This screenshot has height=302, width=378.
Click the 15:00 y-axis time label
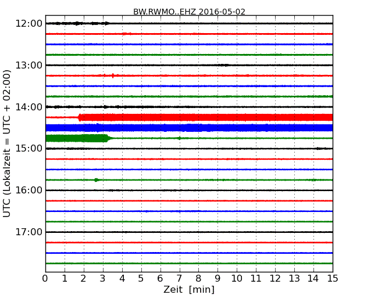pyautogui.click(x=28, y=148)
